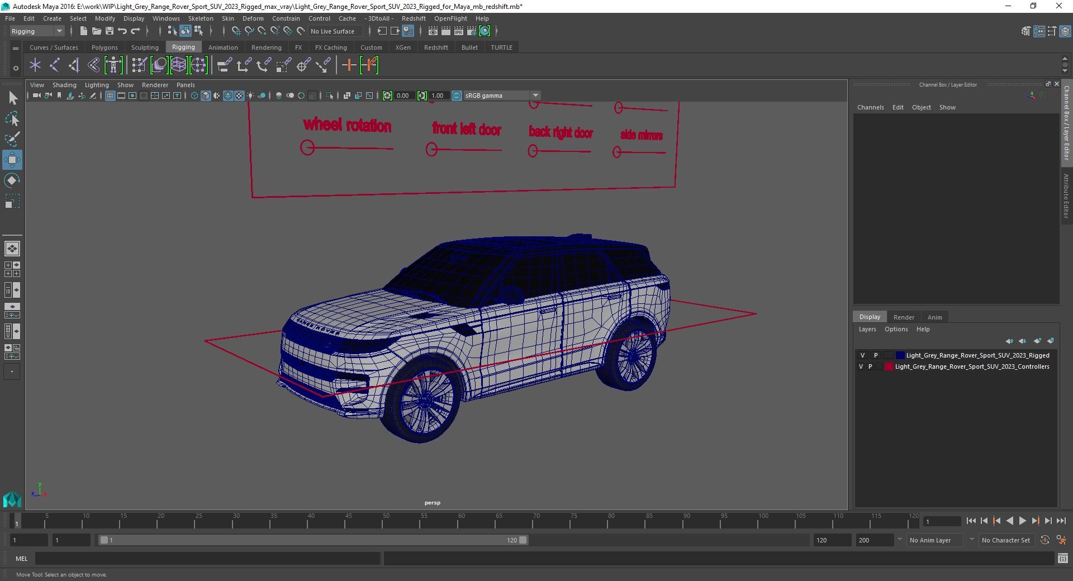
Task: Toggle visibility V of Controllers layer
Action: [861, 366]
